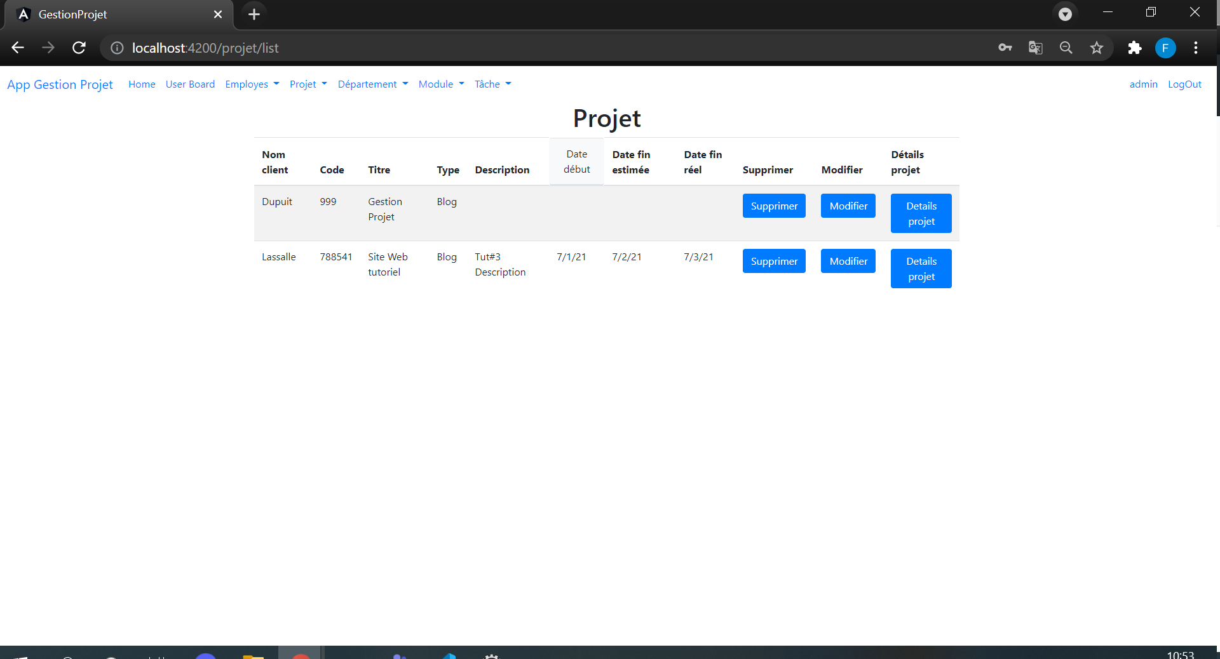Image resolution: width=1220 pixels, height=659 pixels.
Task: Open Details projet for Dupuit row
Action: [921, 213]
